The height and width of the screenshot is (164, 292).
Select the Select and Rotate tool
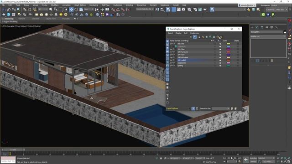tap(76, 9)
